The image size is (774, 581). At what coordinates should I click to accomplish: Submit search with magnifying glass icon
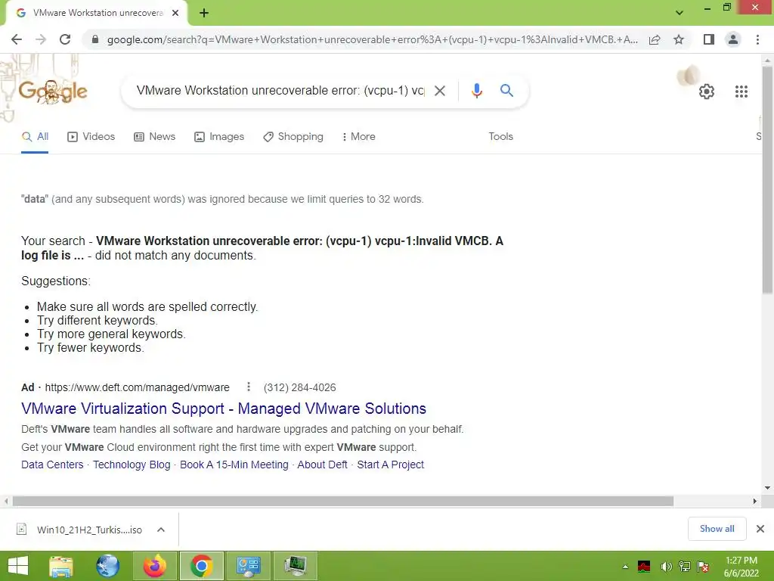point(506,91)
